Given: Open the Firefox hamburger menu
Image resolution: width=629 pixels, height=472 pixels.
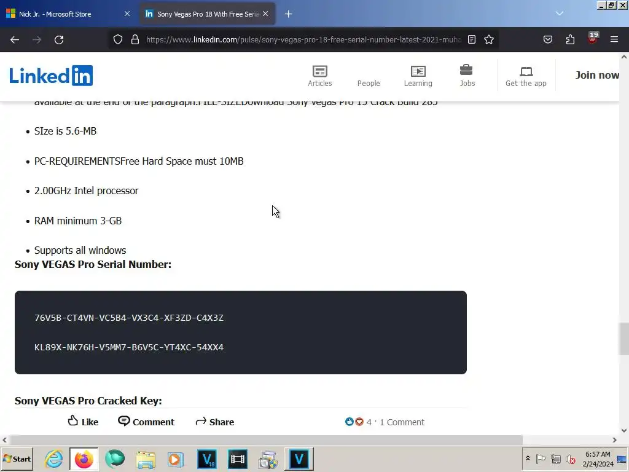Looking at the screenshot, I should pyautogui.click(x=614, y=40).
